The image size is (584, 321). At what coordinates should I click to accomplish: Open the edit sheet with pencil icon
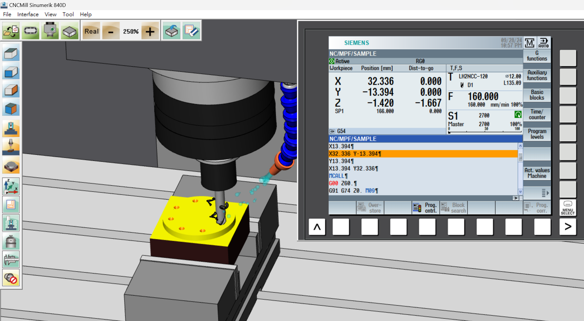[191, 31]
